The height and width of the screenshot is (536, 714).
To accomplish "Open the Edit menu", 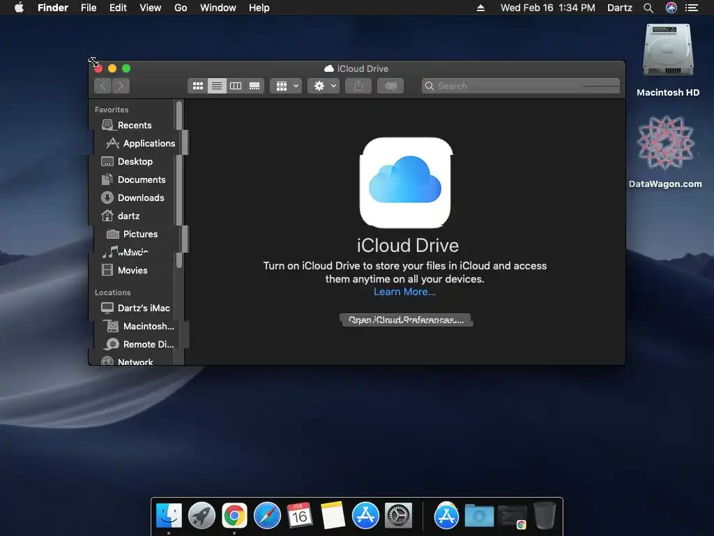I will [x=117, y=8].
